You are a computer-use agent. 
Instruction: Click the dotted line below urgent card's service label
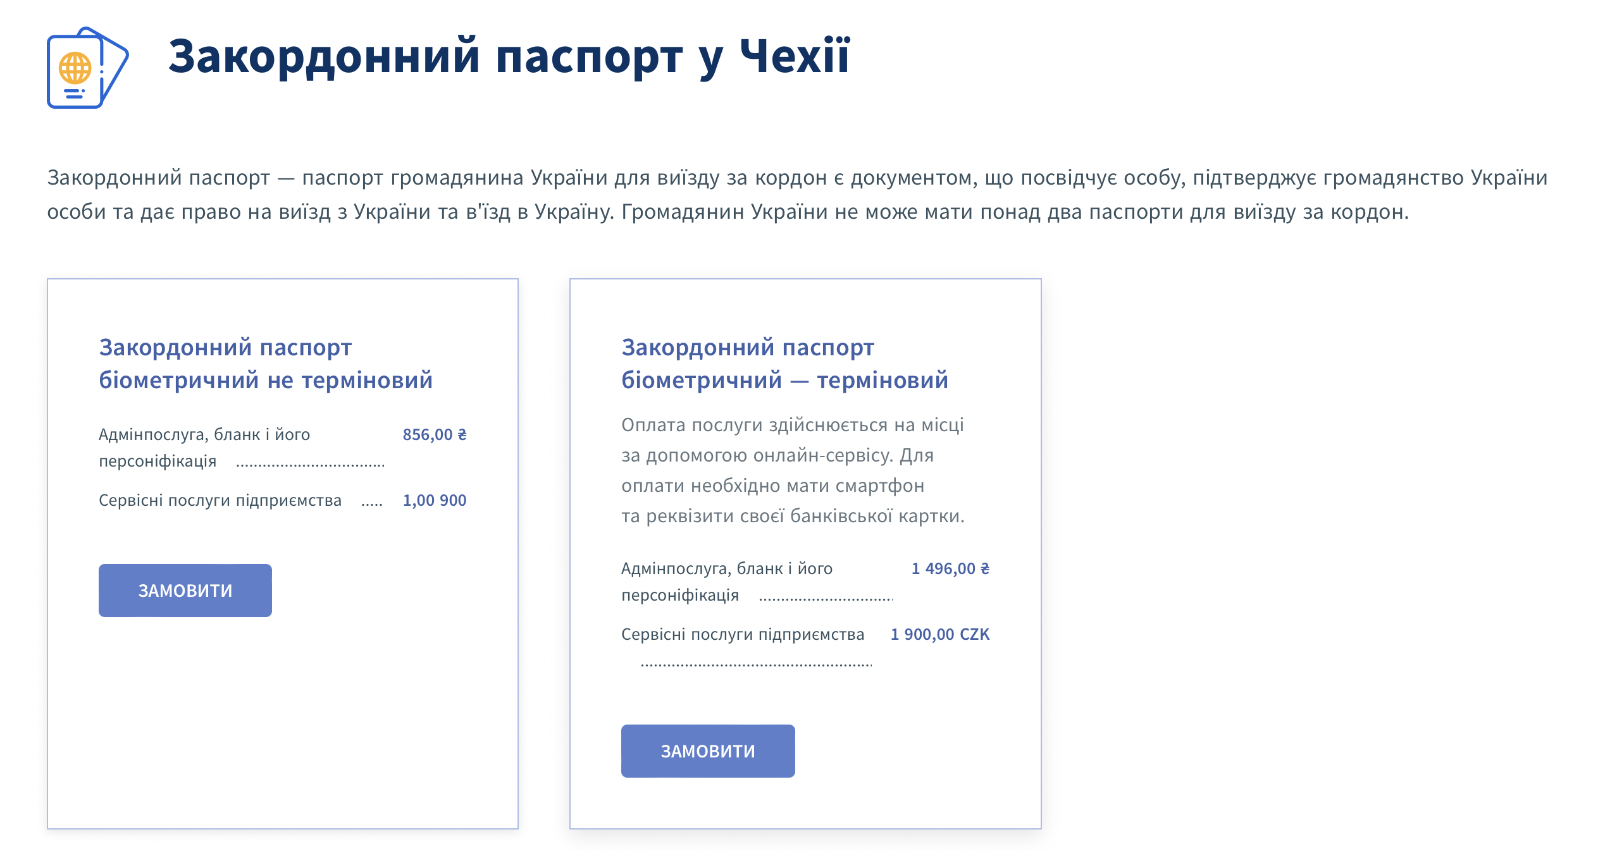point(756,664)
